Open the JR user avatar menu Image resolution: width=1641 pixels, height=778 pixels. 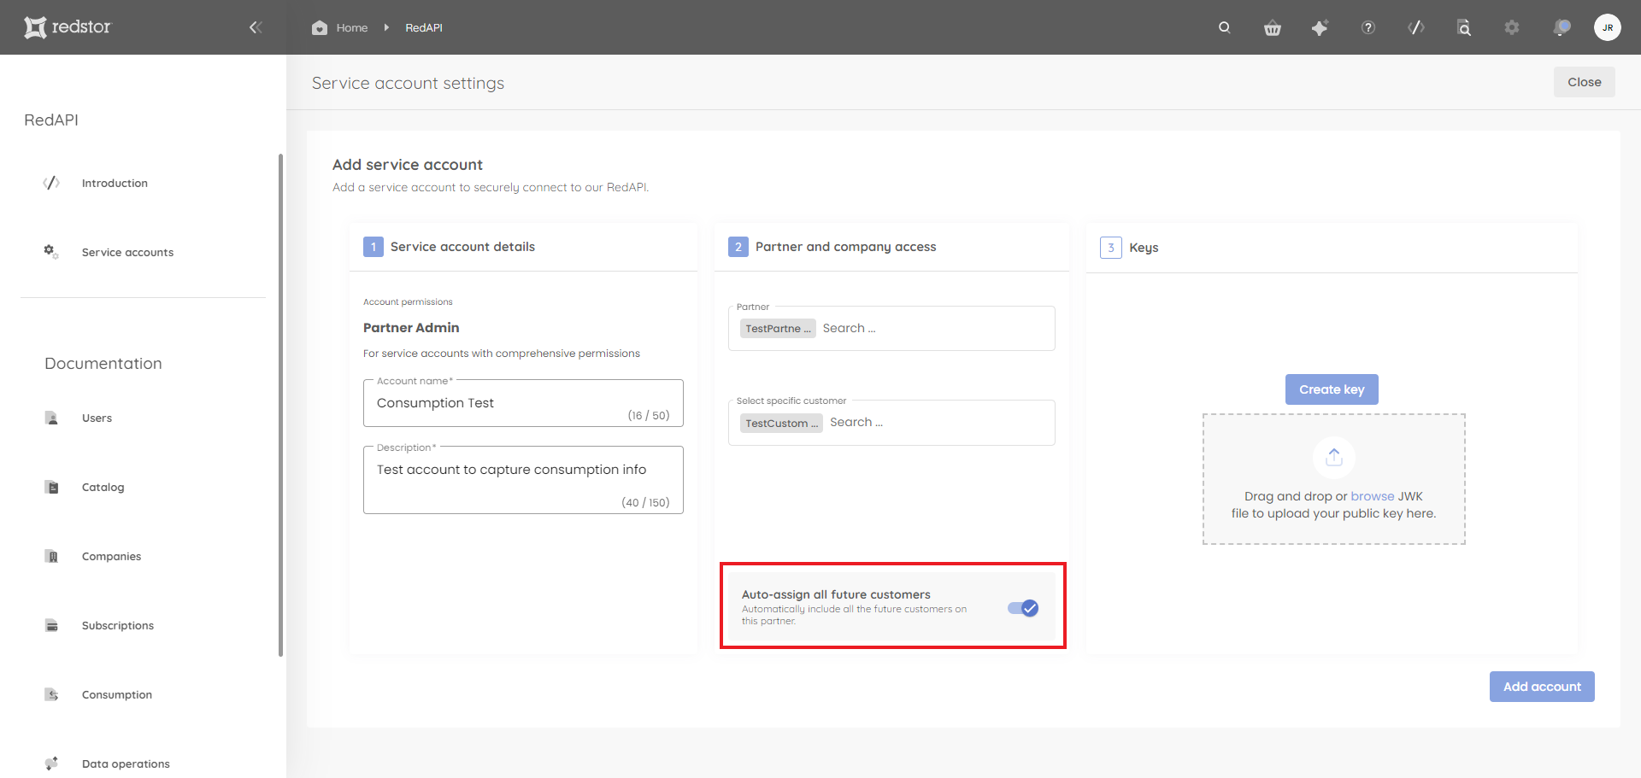click(x=1607, y=27)
